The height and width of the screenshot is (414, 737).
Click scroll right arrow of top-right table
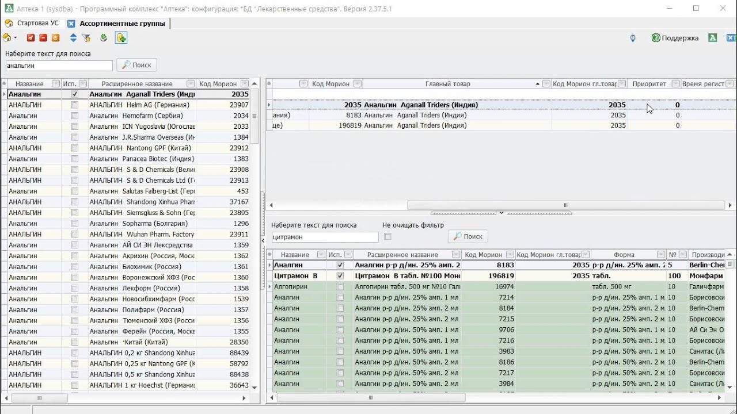pos(730,205)
